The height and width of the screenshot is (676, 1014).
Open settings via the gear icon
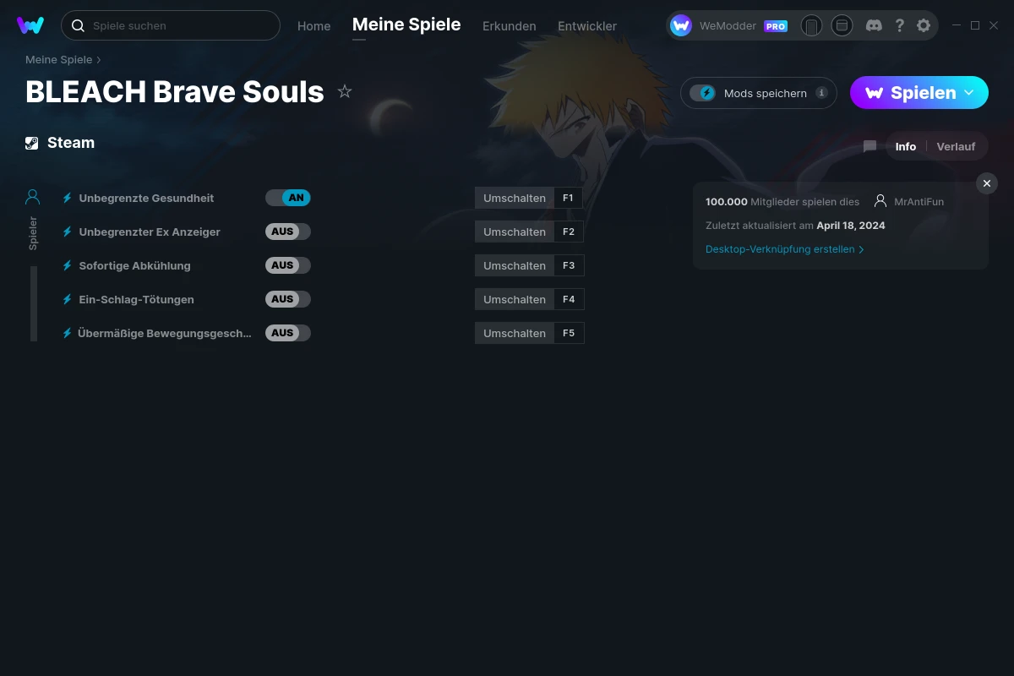[x=924, y=25]
